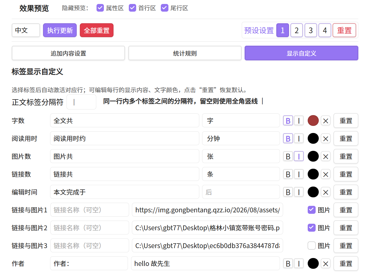Viewport: 368px width, 279px height.
Task: Toggle bold for 图片数 row
Action: [288, 157]
